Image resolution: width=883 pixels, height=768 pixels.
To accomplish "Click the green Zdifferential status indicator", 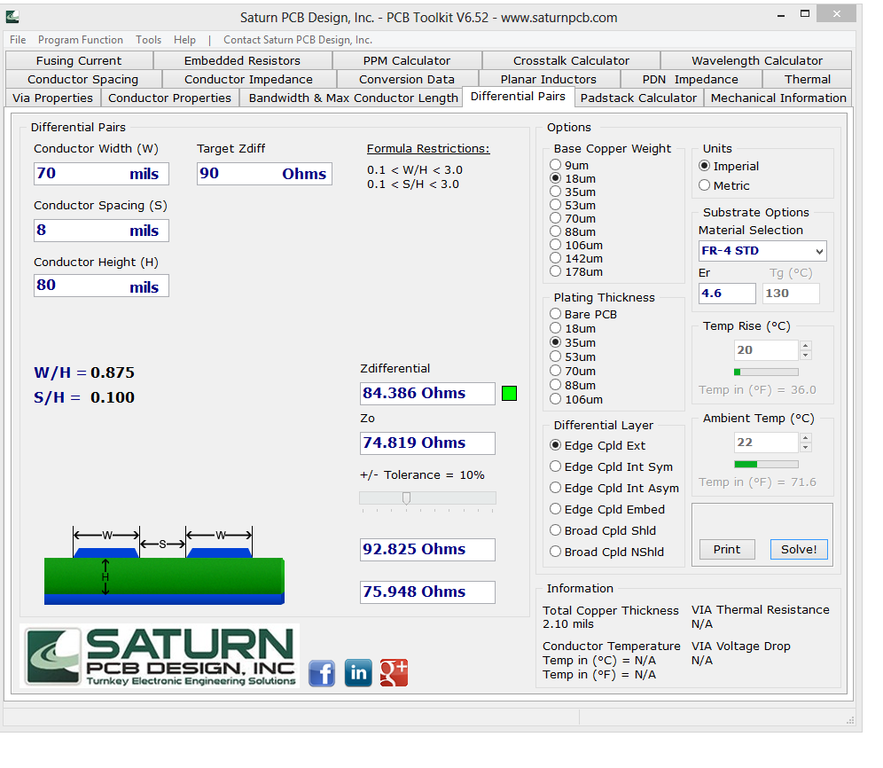I will (509, 393).
